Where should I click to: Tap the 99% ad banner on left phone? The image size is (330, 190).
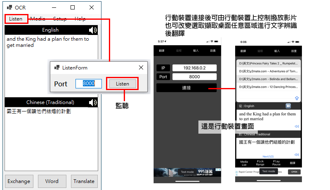(x=187, y=172)
